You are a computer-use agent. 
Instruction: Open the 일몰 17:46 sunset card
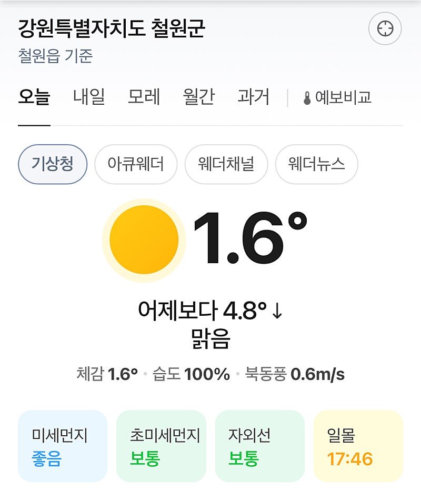point(358,446)
